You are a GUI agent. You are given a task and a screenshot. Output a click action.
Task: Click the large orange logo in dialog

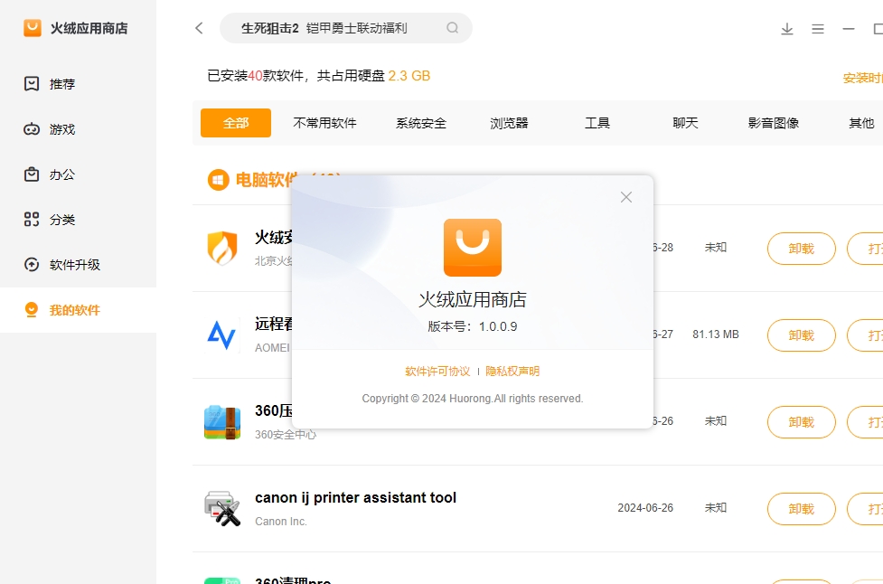coord(473,248)
